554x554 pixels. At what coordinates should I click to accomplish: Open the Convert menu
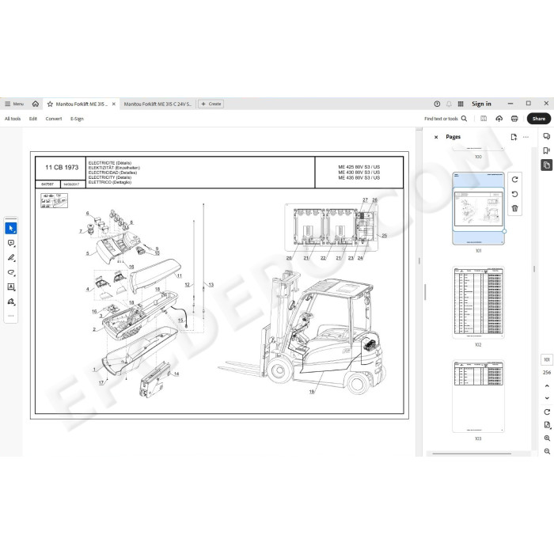coord(54,119)
